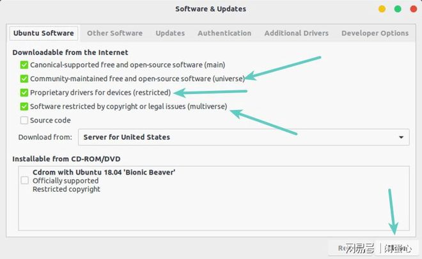422x259 pixels.
Task: Close the window with red button
Action: pyautogui.click(x=414, y=9)
